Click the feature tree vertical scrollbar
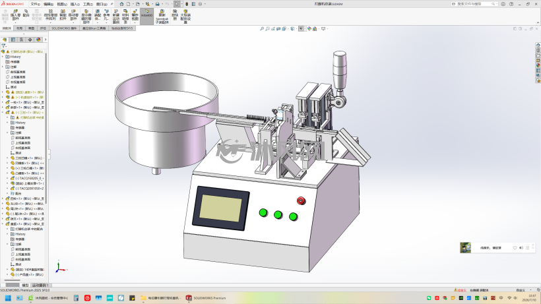 [46, 127]
